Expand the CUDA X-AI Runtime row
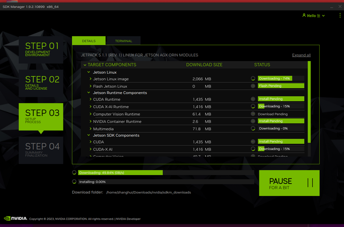Viewport: 344px width, 227px height. point(90,107)
